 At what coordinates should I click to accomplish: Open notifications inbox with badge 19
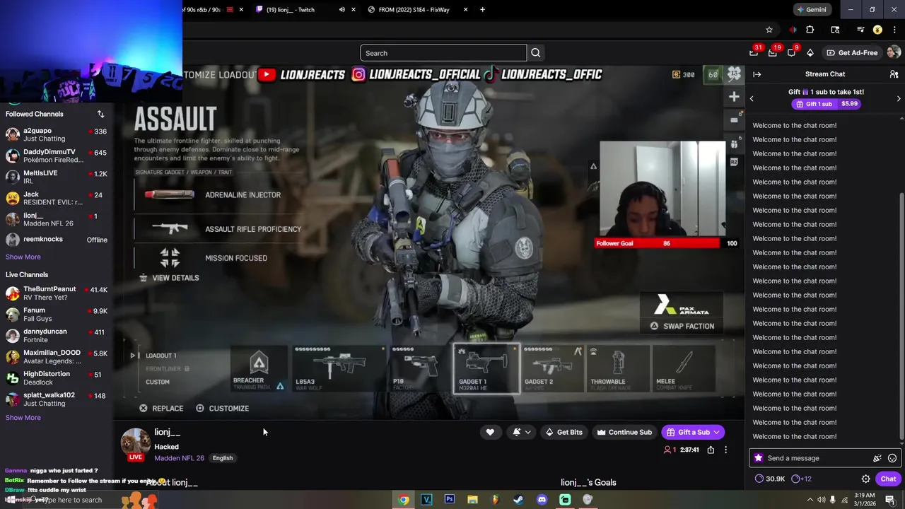tap(773, 52)
